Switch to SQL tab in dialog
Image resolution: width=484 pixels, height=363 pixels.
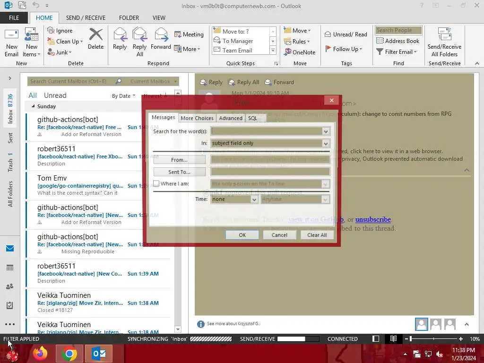coord(252,118)
